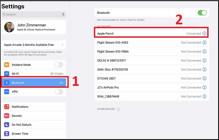Click the Notifications icon in sidebar

(x=7, y=107)
